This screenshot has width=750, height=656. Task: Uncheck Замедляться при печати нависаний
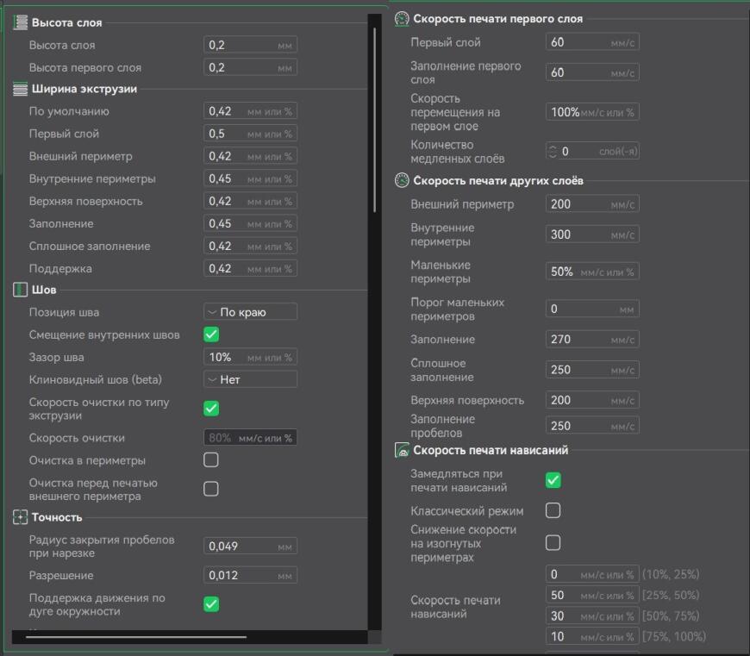click(x=553, y=480)
